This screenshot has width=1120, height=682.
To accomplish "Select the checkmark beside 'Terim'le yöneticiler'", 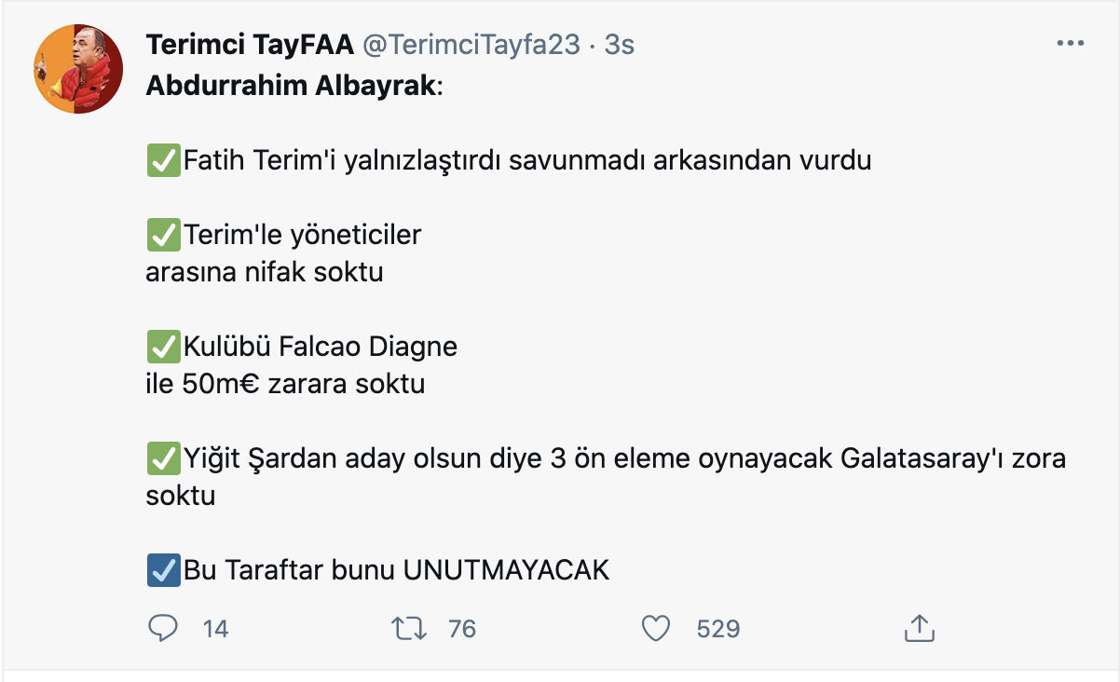I will pos(163,235).
